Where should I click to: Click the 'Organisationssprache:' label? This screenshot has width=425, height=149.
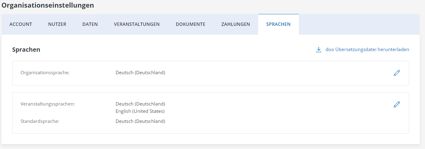click(45, 73)
